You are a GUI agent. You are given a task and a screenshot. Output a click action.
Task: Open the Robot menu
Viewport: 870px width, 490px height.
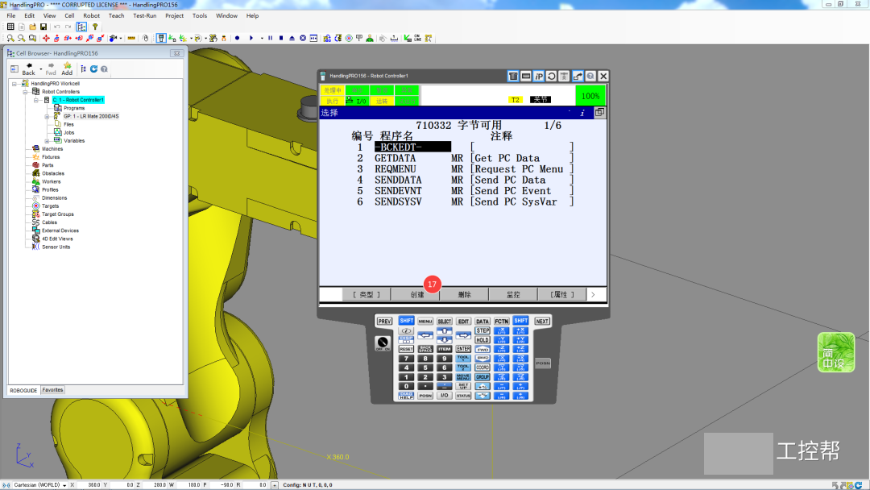point(92,15)
